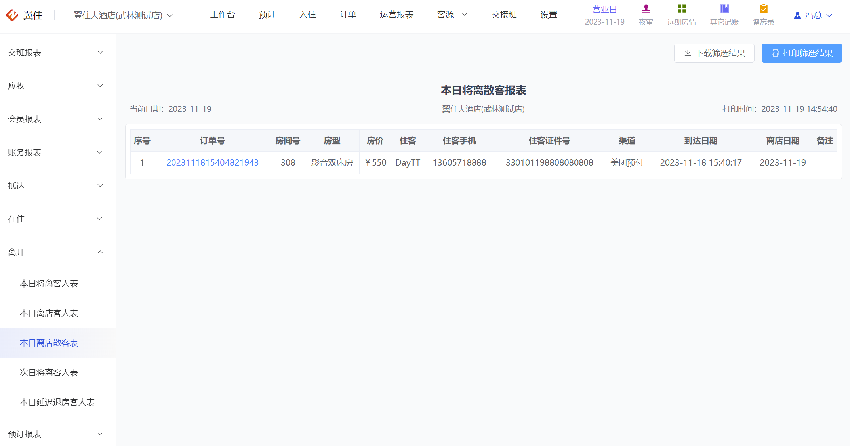Image resolution: width=850 pixels, height=446 pixels.
Task: Click the 打印时间 2023-11-19 14:54:40 text
Action: tap(780, 109)
